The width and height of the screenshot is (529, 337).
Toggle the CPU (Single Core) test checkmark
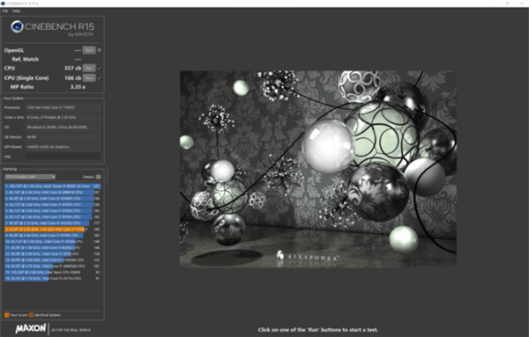click(99, 77)
